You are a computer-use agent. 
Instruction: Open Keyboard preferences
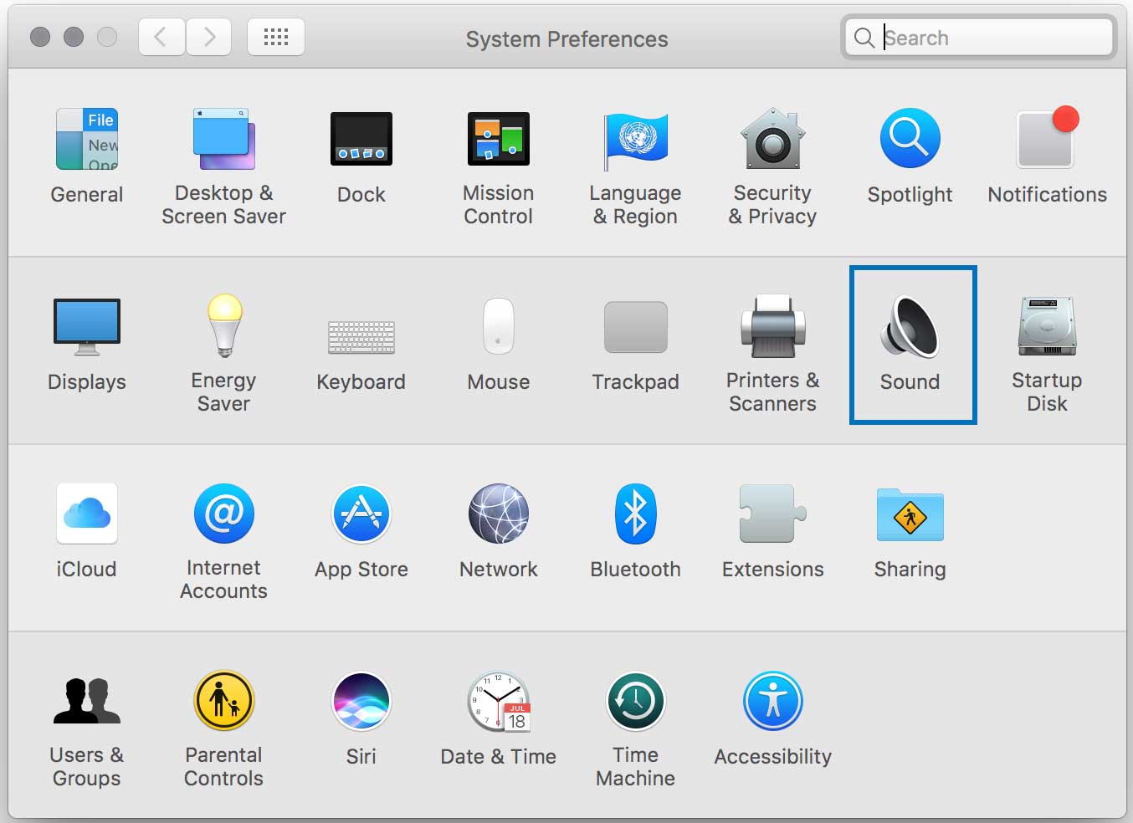pyautogui.click(x=361, y=355)
